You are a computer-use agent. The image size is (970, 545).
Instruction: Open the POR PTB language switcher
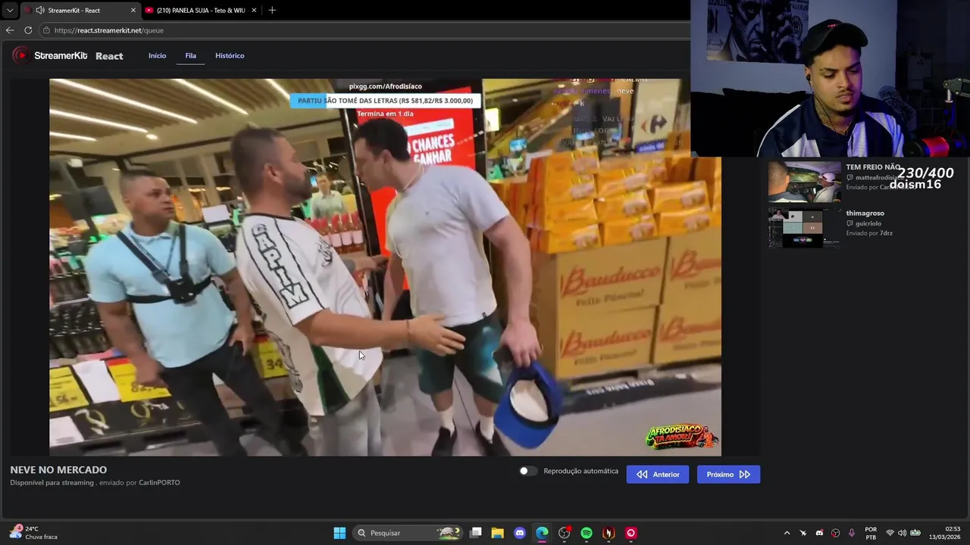coord(871,533)
